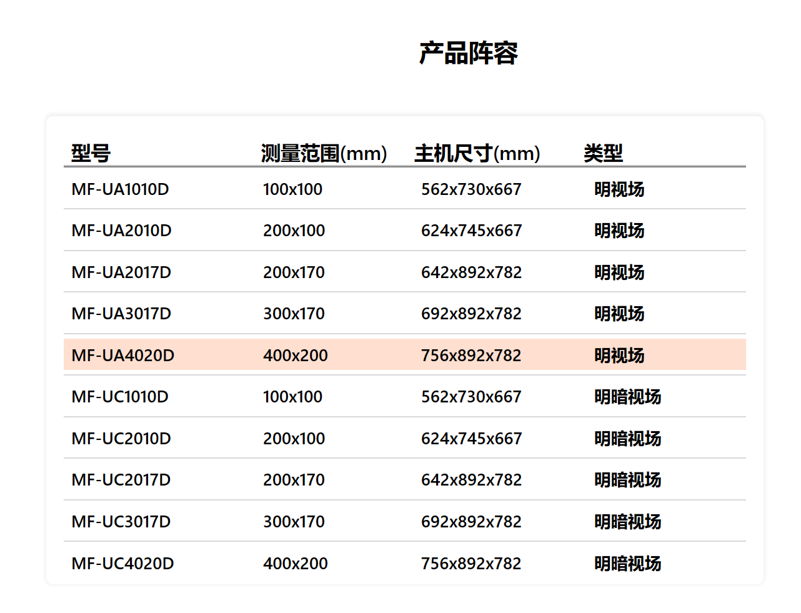Viewport: 801px width, 613px height.
Task: Click 642x892x782 size in MF-UC2017D row
Action: click(x=471, y=480)
